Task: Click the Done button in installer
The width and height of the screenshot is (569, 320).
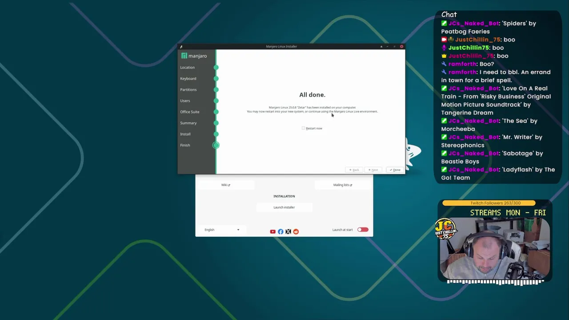Action: pyautogui.click(x=395, y=170)
